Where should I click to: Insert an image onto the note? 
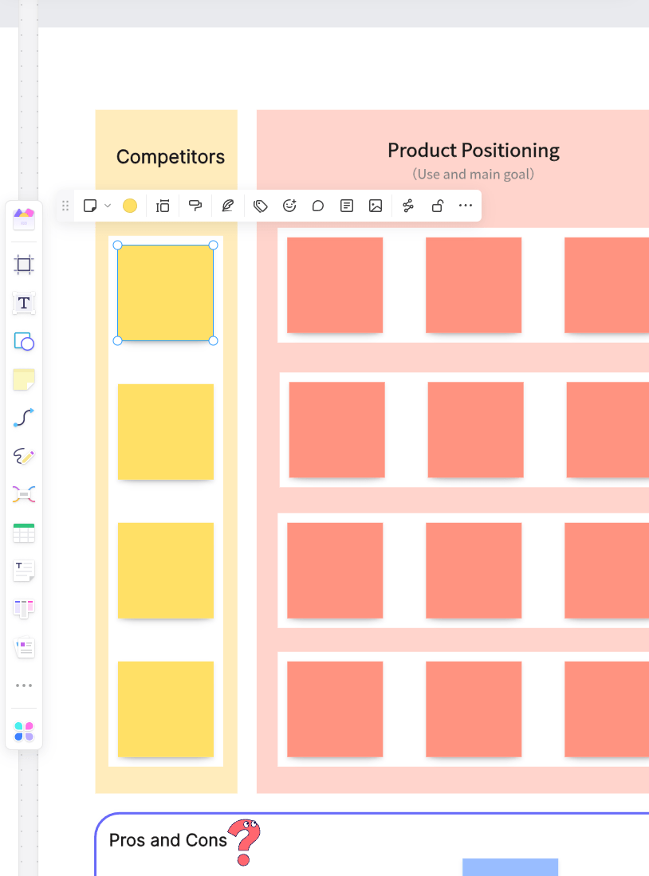pyautogui.click(x=376, y=206)
